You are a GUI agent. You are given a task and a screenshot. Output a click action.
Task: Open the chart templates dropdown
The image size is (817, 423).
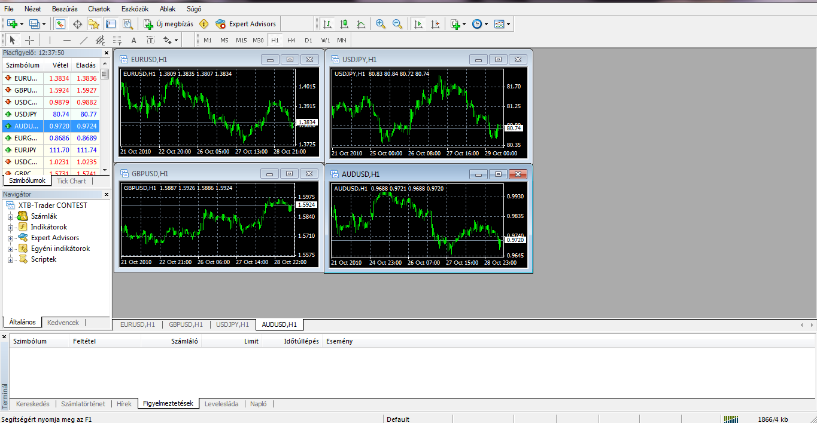point(502,24)
